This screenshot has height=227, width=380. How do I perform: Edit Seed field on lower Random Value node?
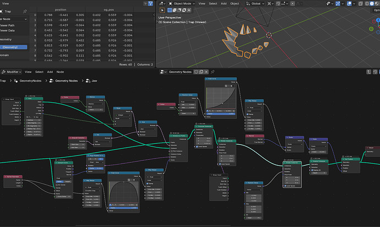(254, 218)
